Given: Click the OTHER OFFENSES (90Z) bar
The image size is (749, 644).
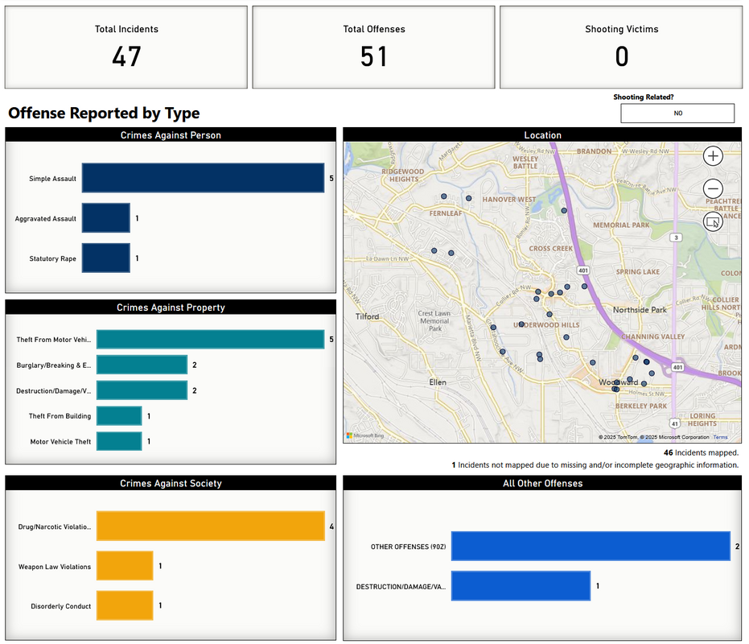Looking at the screenshot, I should tap(590, 545).
